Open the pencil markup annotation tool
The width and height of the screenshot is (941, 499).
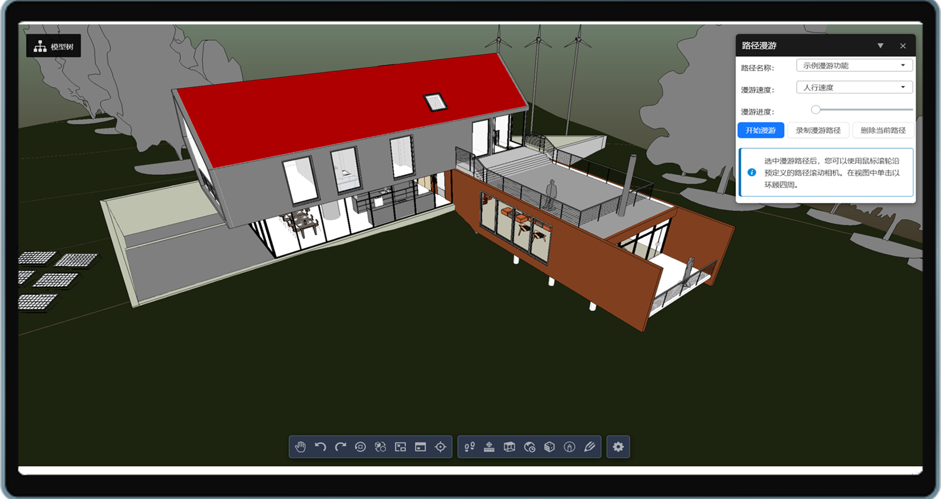click(x=590, y=447)
